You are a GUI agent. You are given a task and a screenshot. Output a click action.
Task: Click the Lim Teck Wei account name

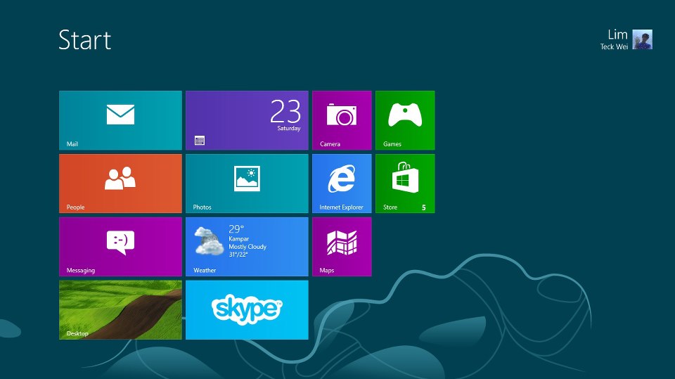(x=615, y=39)
